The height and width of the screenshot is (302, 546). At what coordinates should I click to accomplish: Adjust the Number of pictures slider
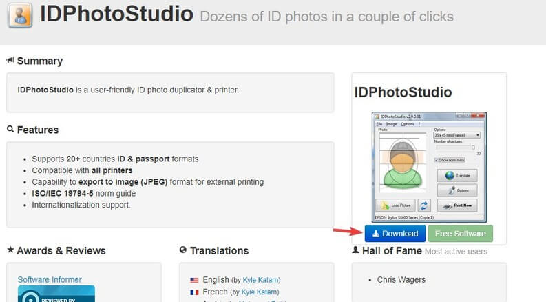456,148
